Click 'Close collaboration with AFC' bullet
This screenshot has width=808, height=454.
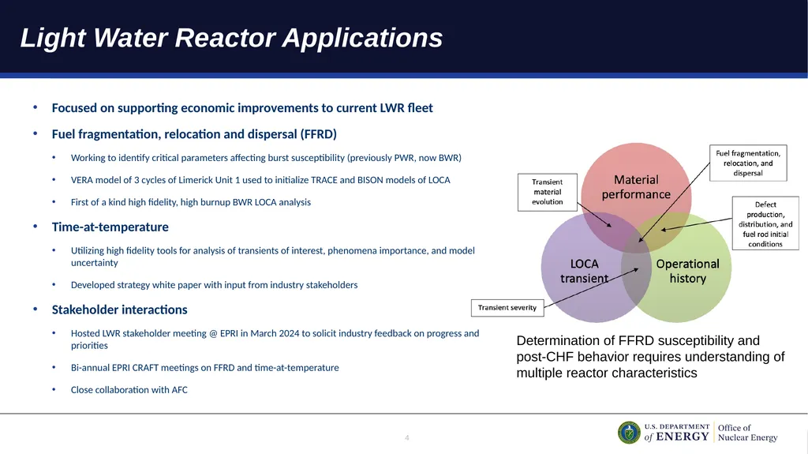tap(129, 390)
